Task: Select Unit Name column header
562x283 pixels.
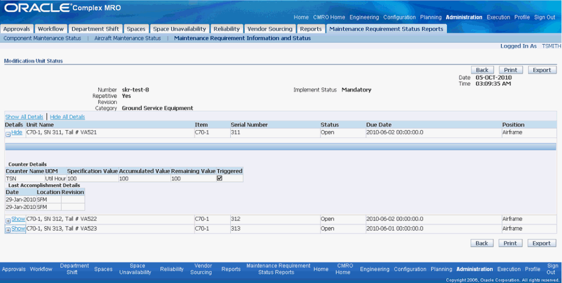Action: click(x=40, y=125)
